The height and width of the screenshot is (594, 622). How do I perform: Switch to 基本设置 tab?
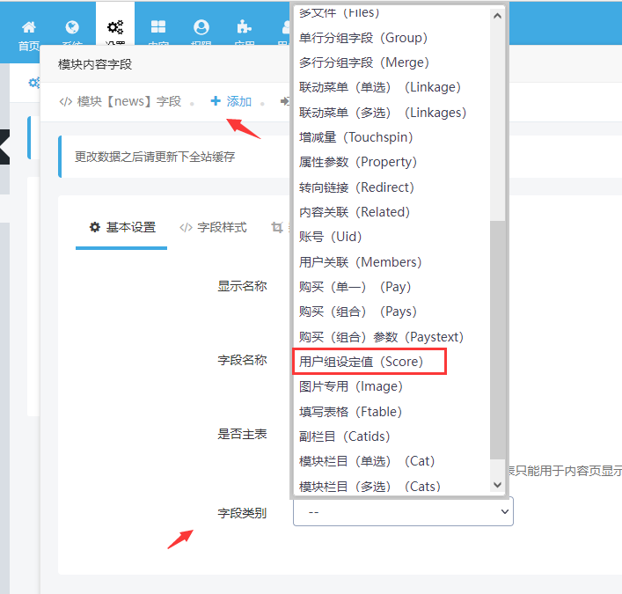click(x=121, y=227)
